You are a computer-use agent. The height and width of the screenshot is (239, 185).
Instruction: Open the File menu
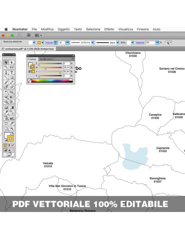(34, 29)
